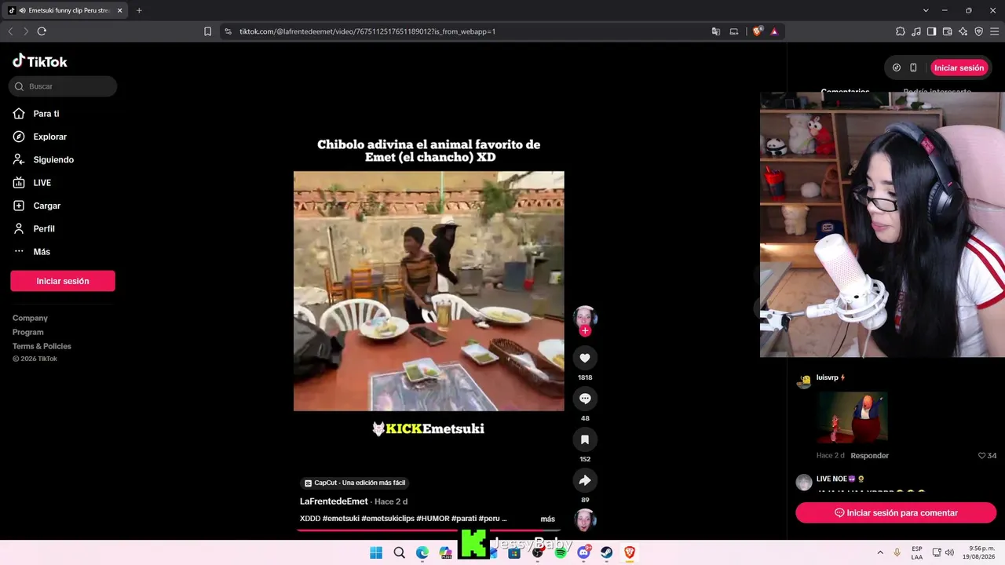Reload the TikTok page

click(x=42, y=31)
